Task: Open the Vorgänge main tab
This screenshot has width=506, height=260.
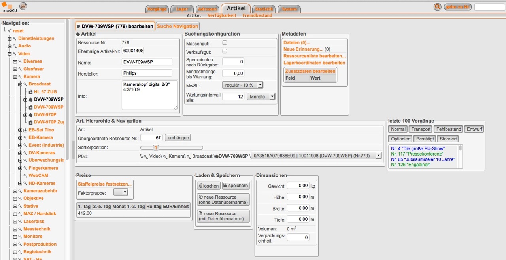Action: click(x=157, y=9)
